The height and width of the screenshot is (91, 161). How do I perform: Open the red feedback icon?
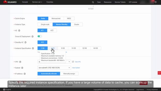tap(159, 73)
